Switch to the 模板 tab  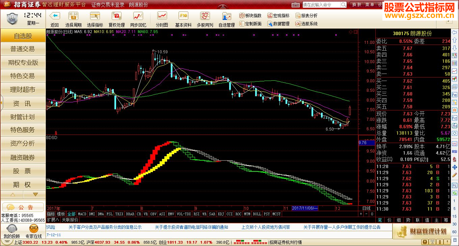click(x=61, y=214)
